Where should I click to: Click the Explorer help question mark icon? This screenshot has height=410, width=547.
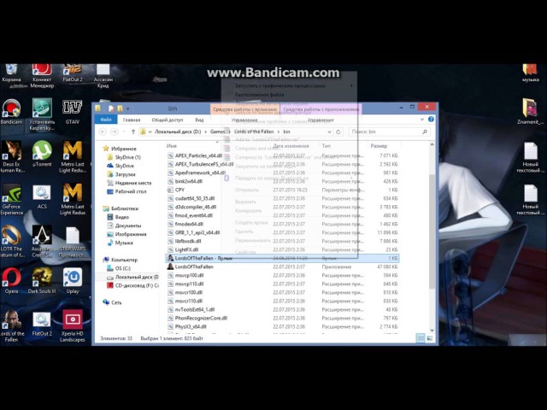pos(431,120)
